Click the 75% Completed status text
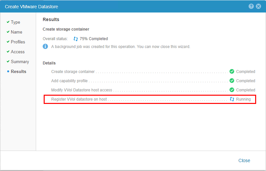Viewport: 266px width, 171px height. coord(94,39)
